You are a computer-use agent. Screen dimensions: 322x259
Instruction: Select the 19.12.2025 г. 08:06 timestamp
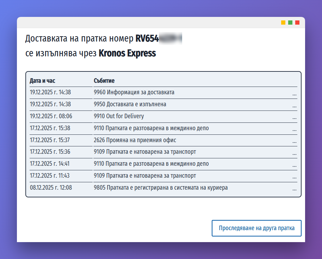tap(51, 116)
